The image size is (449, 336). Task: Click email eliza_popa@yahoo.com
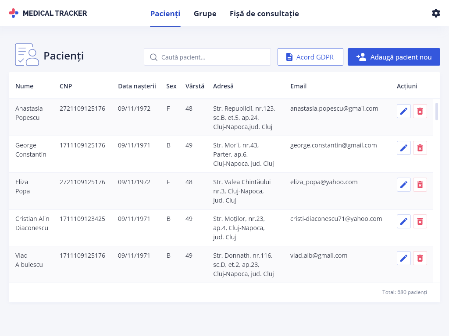[324, 182]
